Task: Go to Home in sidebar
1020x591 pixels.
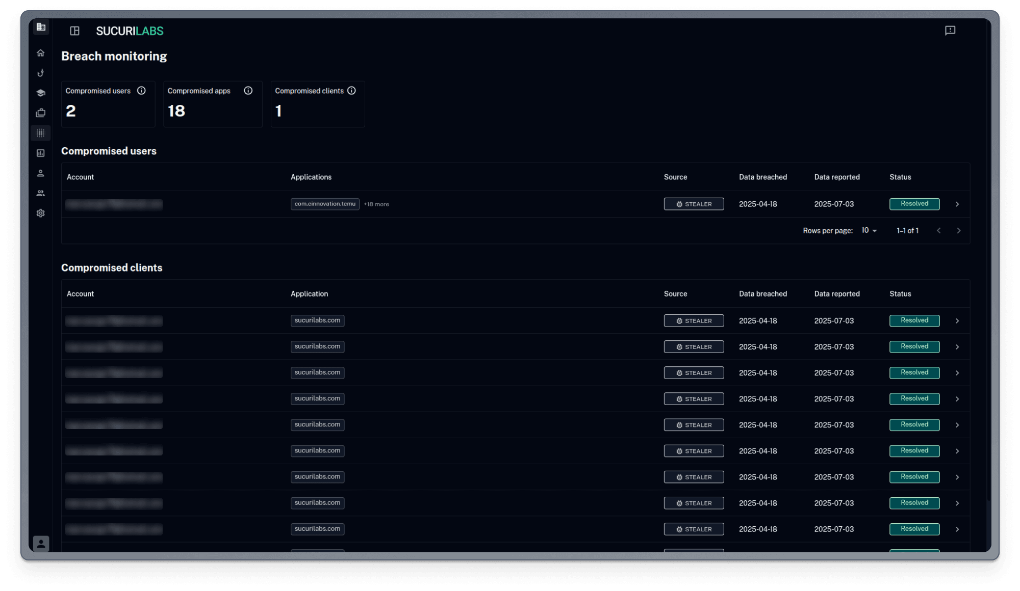Action: (x=41, y=53)
